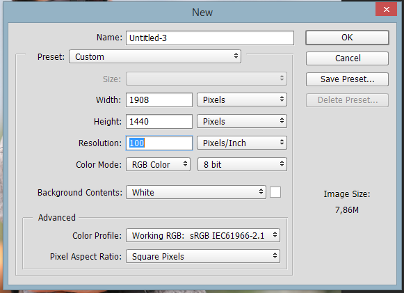Click the Width field showing 1908
The image size is (404, 293).
tap(159, 100)
